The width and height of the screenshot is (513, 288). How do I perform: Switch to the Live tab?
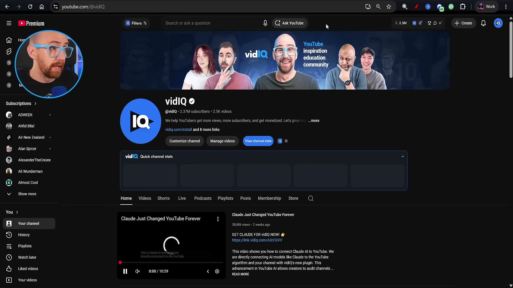click(182, 198)
